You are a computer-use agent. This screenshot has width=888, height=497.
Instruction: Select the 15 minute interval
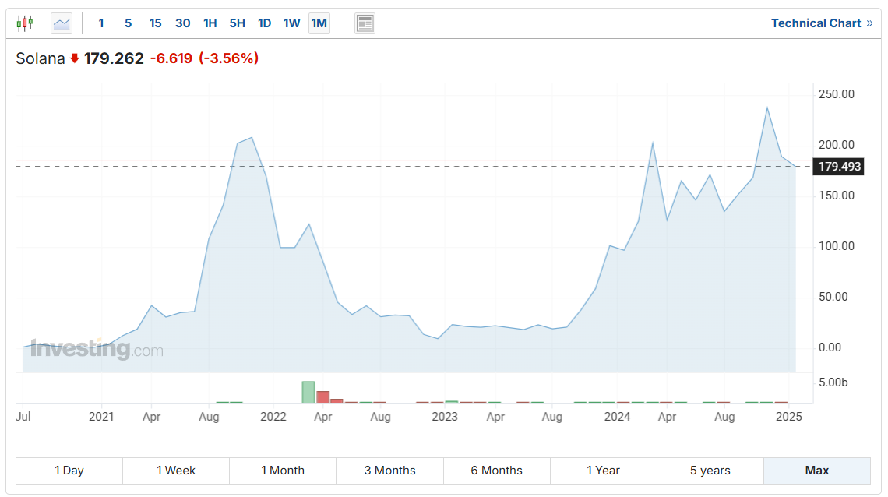[x=155, y=23]
